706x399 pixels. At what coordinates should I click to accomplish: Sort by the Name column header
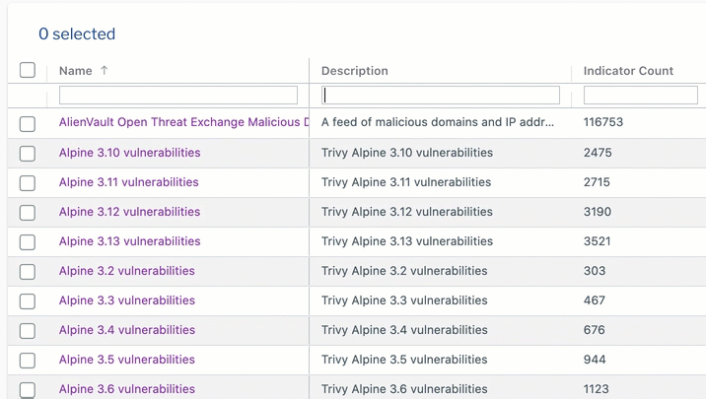(x=76, y=71)
